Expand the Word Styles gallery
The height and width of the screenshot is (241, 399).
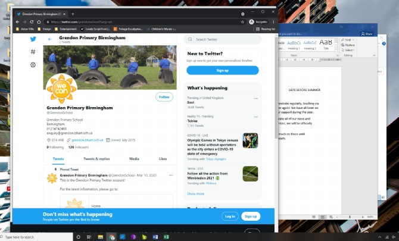[x=336, y=49]
